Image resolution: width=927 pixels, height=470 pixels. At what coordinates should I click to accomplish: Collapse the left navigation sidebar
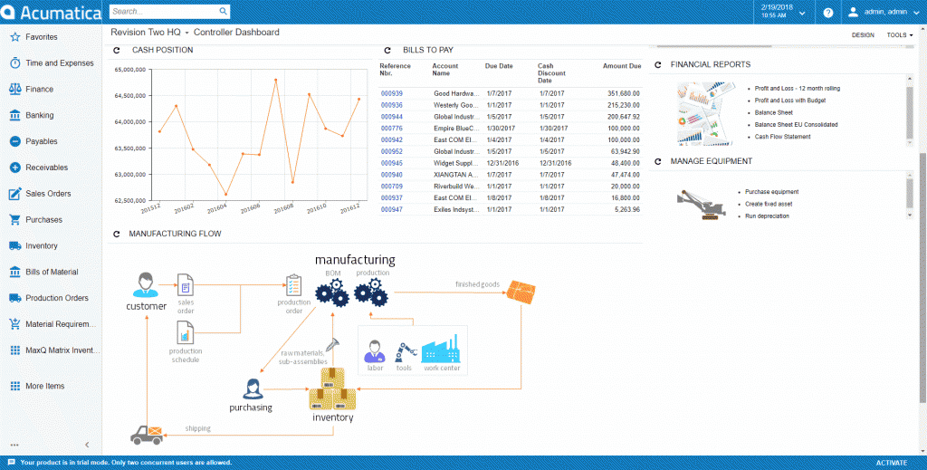pos(87,445)
